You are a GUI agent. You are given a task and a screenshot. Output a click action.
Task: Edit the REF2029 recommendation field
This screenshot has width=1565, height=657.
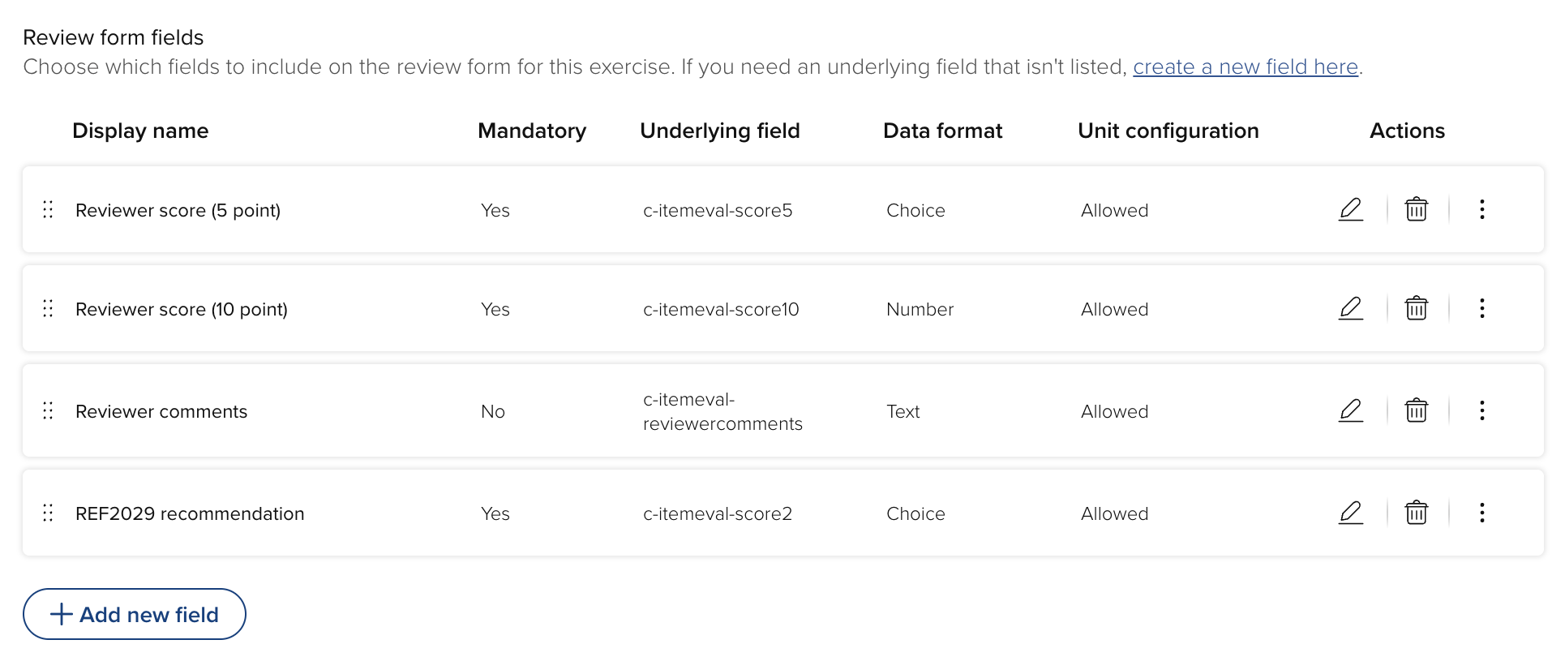1350,513
